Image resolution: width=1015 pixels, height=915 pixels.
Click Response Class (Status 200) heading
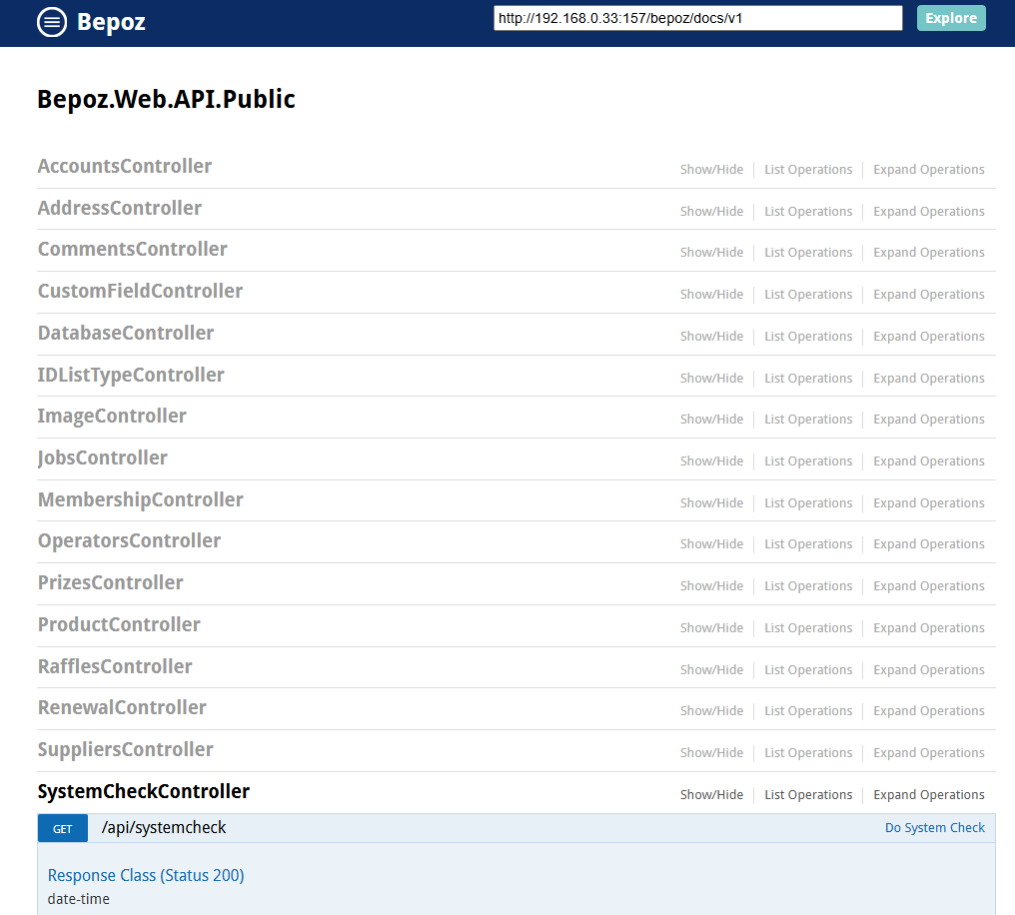146,875
